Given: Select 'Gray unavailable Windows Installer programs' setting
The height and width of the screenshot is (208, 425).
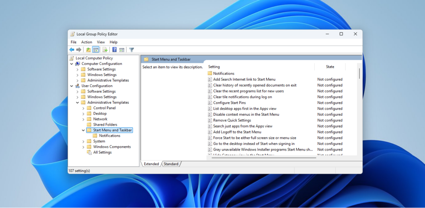Looking at the screenshot, I should [263, 149].
